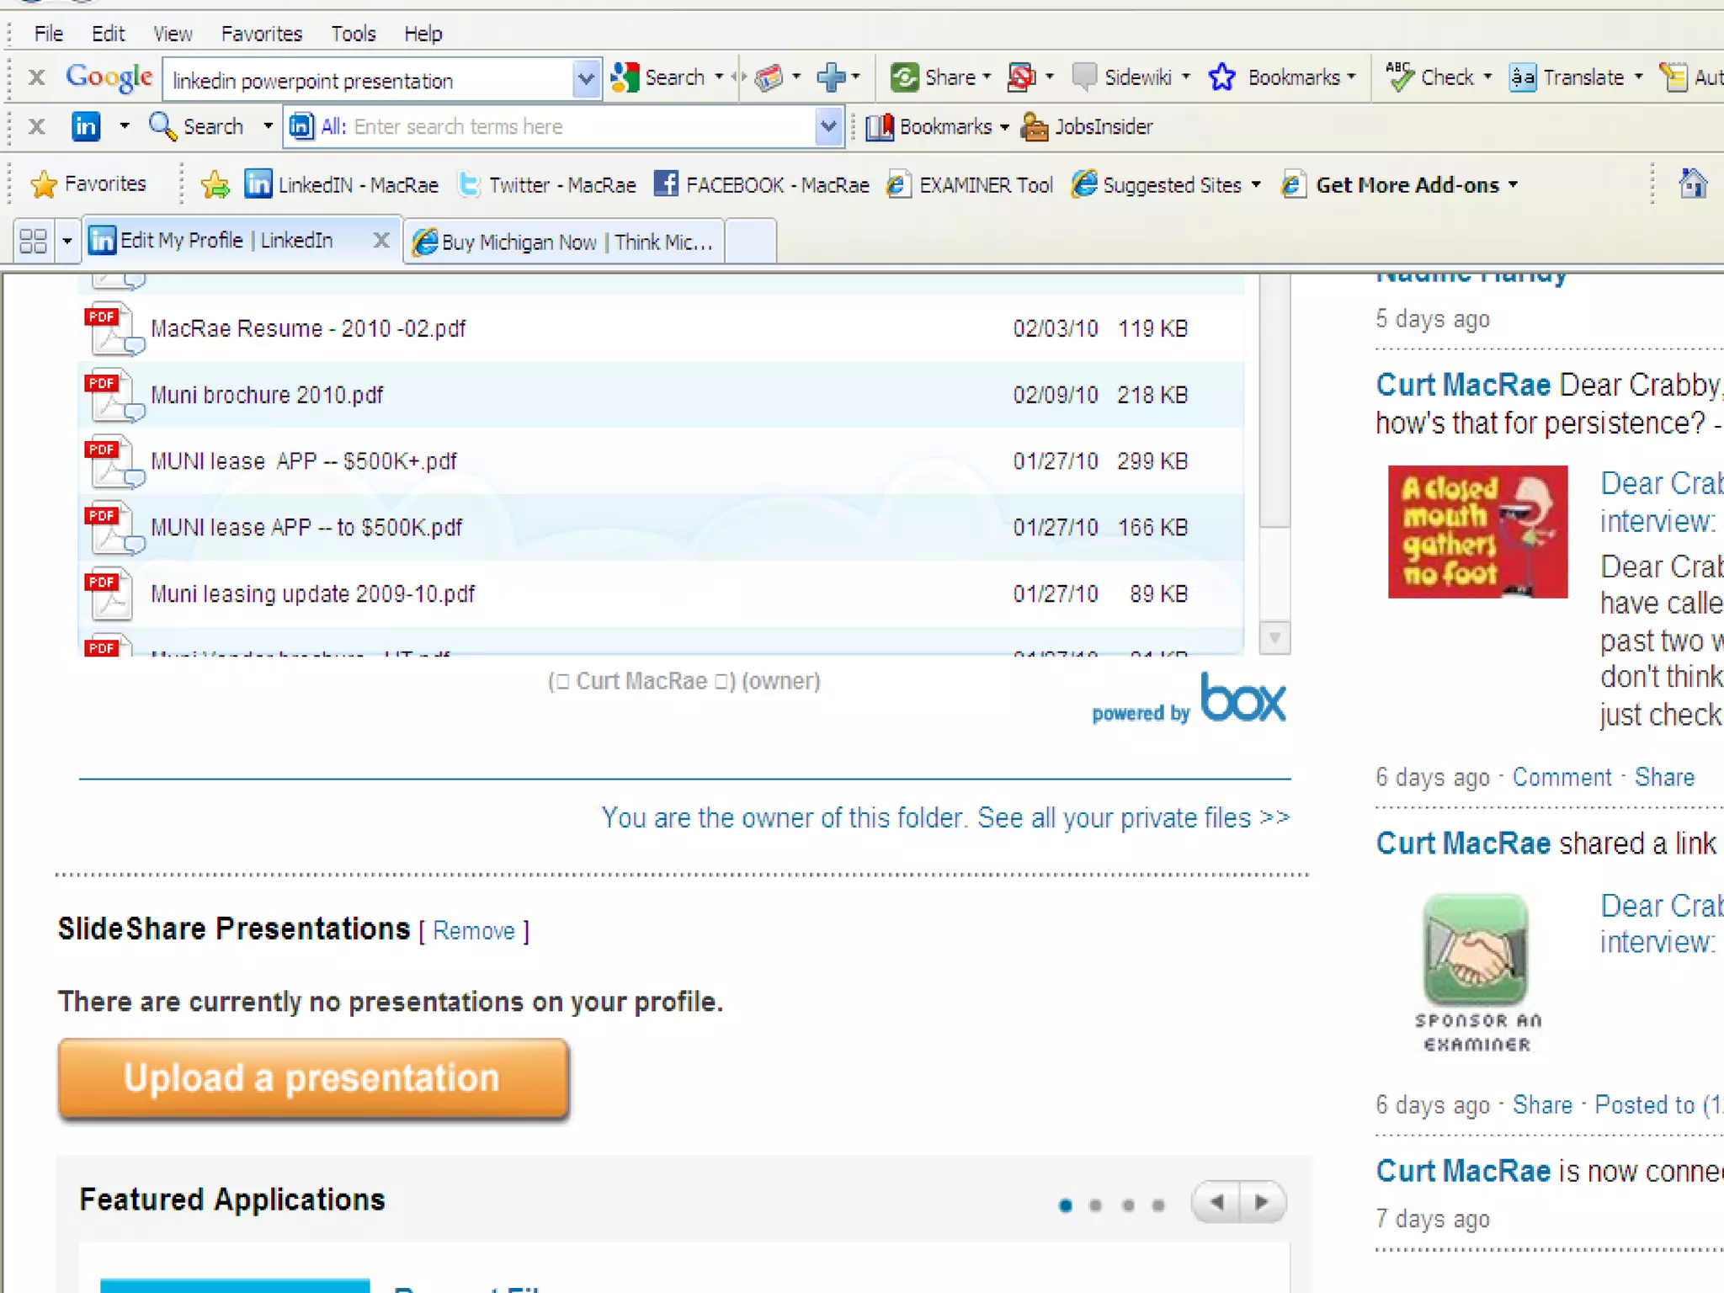1724x1293 pixels.
Task: Click the Google toolbar Search icon
Action: pyautogui.click(x=625, y=77)
